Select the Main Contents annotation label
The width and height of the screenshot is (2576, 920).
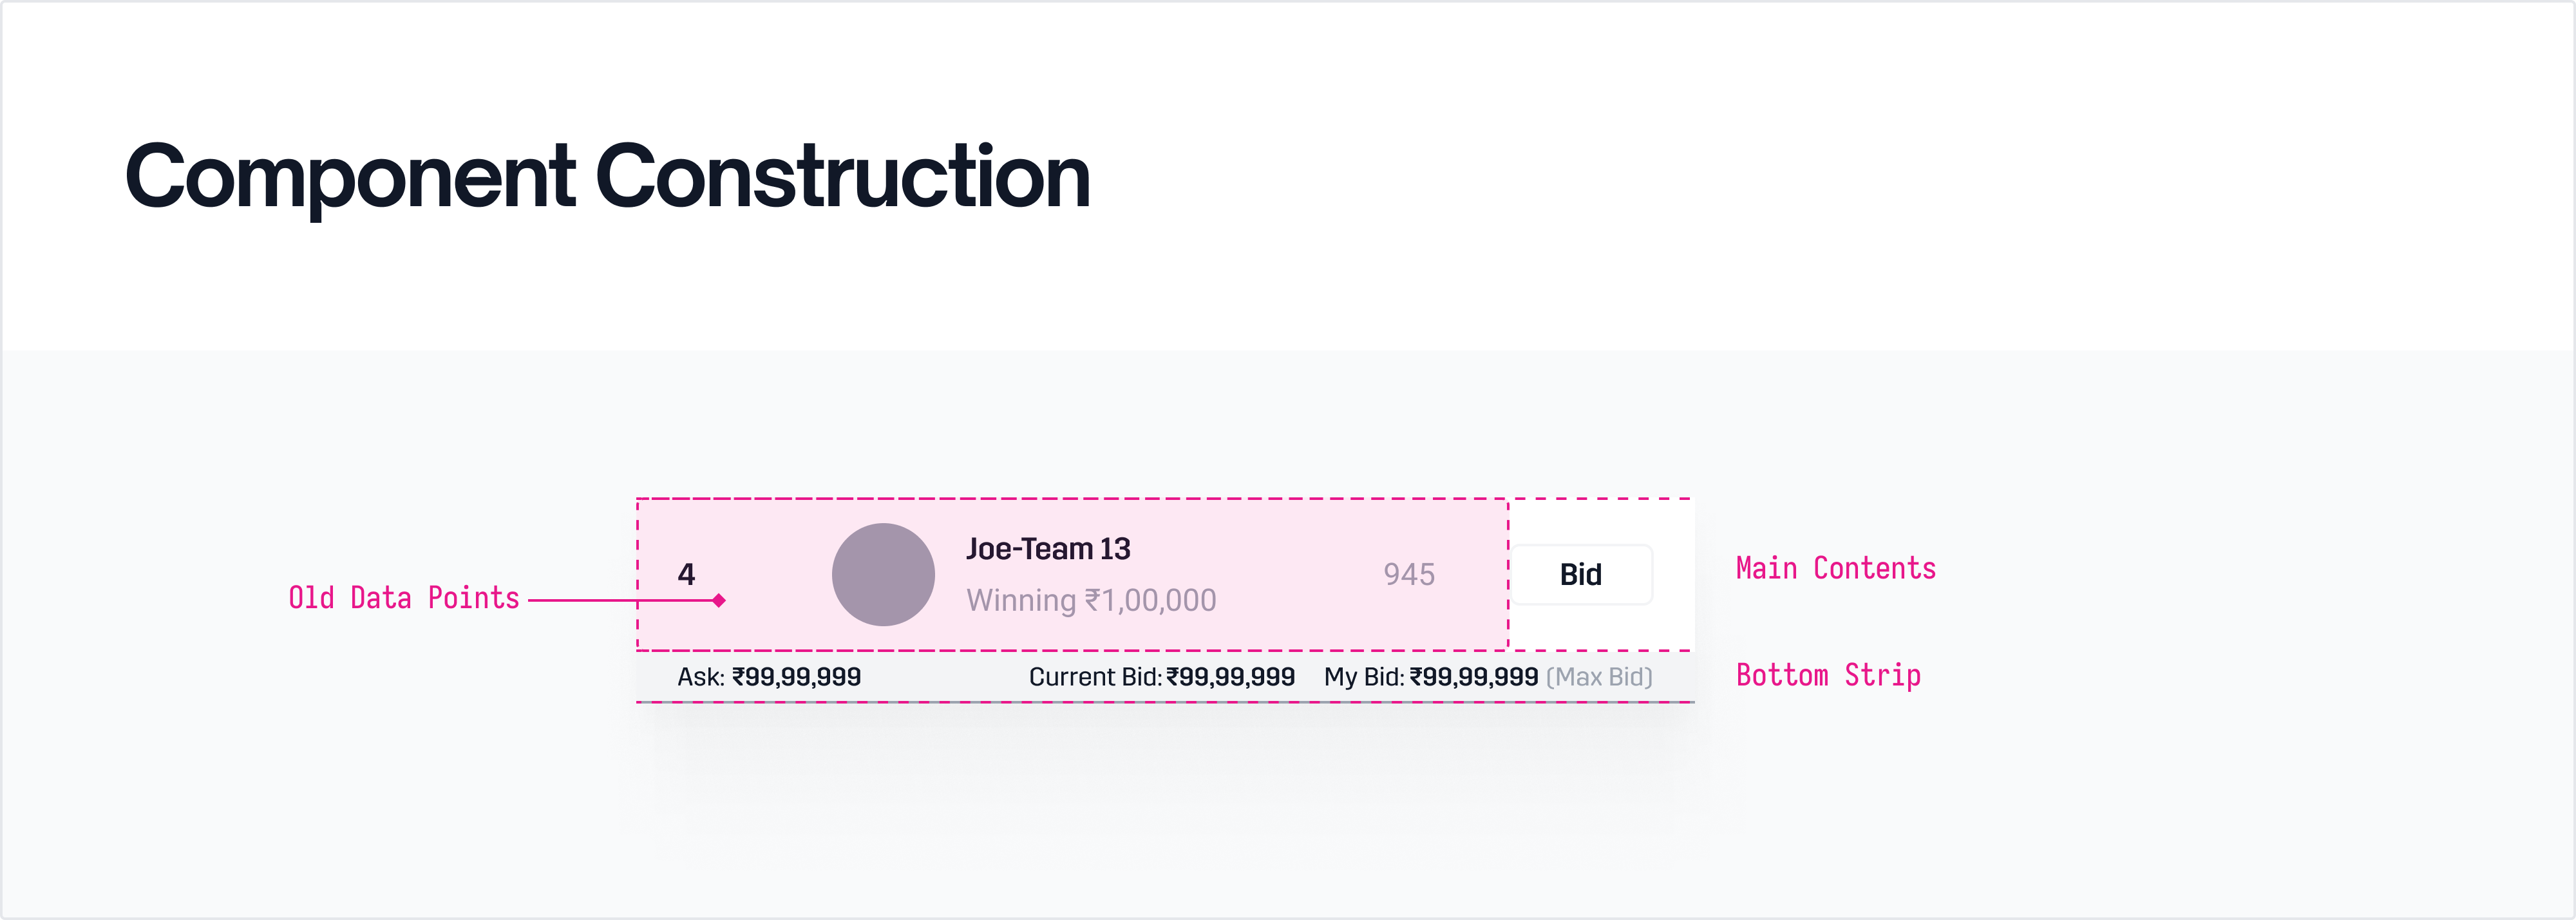click(x=1835, y=569)
